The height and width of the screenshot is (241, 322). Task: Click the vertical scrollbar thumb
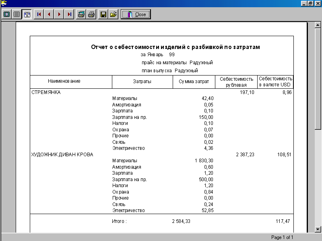tap(318, 78)
